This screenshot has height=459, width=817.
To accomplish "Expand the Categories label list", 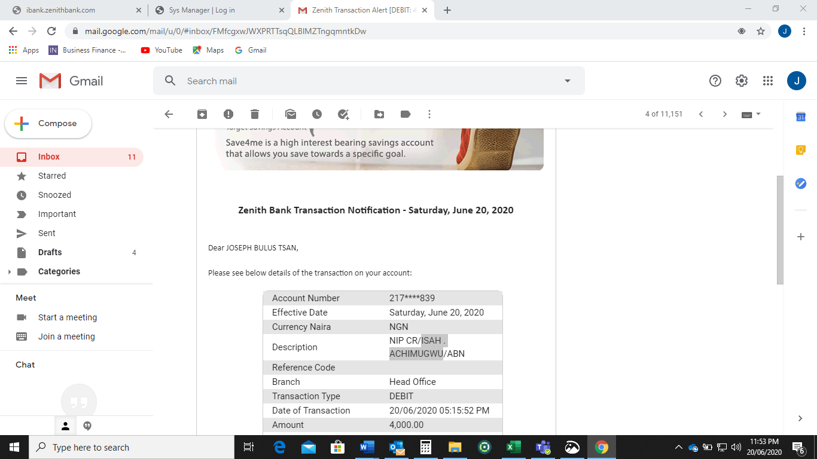I will 9,272.
